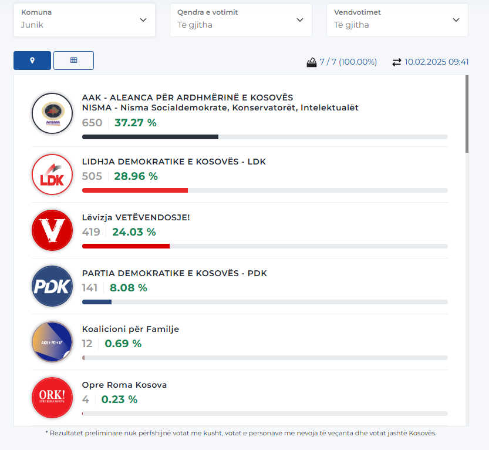Select PARTIA DEMOKRATIKE E KOSOVËS - PDK
The height and width of the screenshot is (450, 489).
[x=174, y=273]
